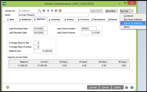
Task: Click the 30 Days column header
Action: (x=58, y=62)
